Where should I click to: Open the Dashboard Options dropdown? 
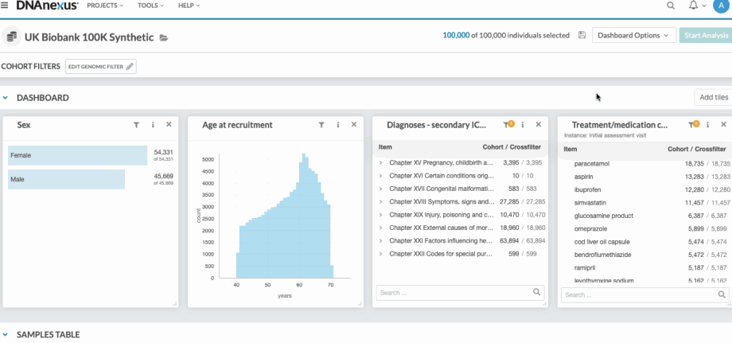click(634, 35)
